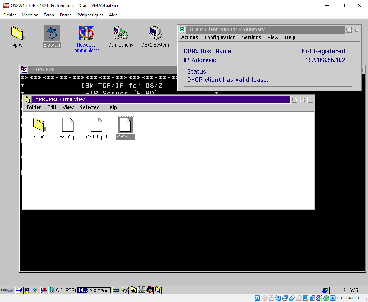Open Périphériques menu in VirtualBox
368x302 pixels.
(90, 15)
